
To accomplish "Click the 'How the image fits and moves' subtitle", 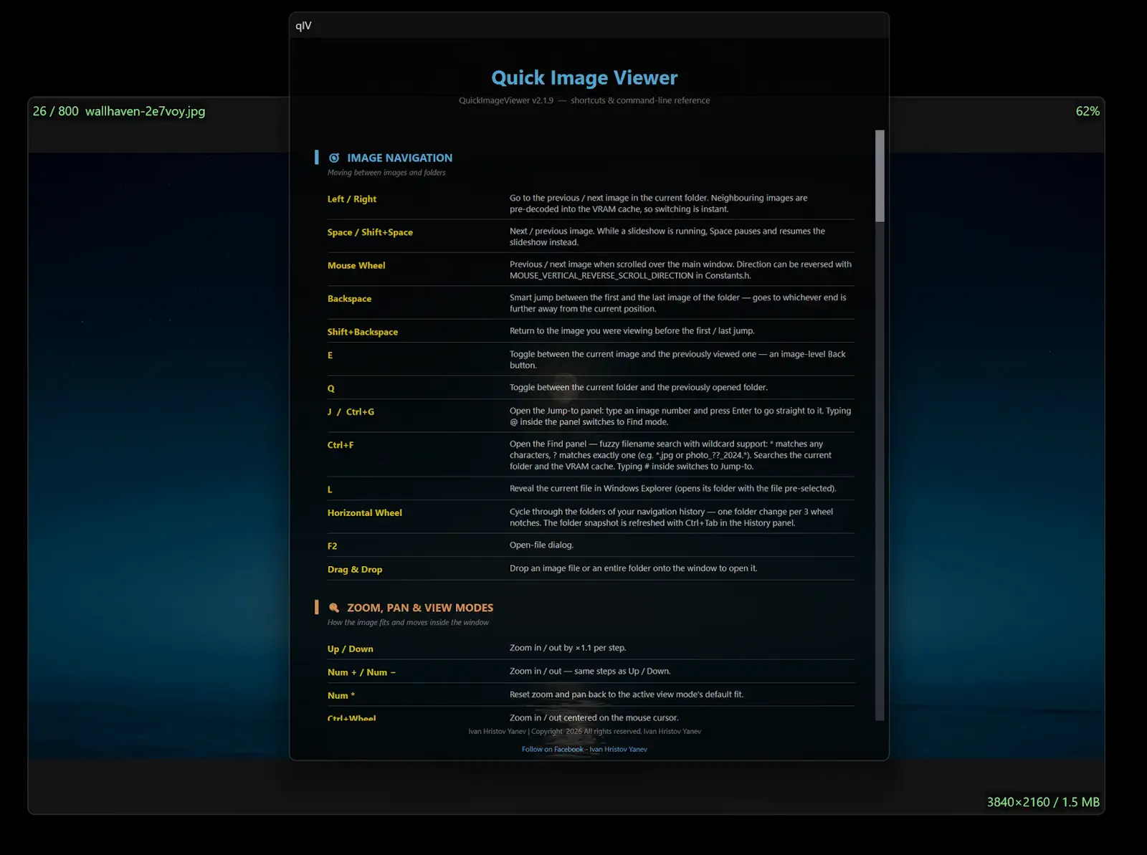I will tap(408, 623).
